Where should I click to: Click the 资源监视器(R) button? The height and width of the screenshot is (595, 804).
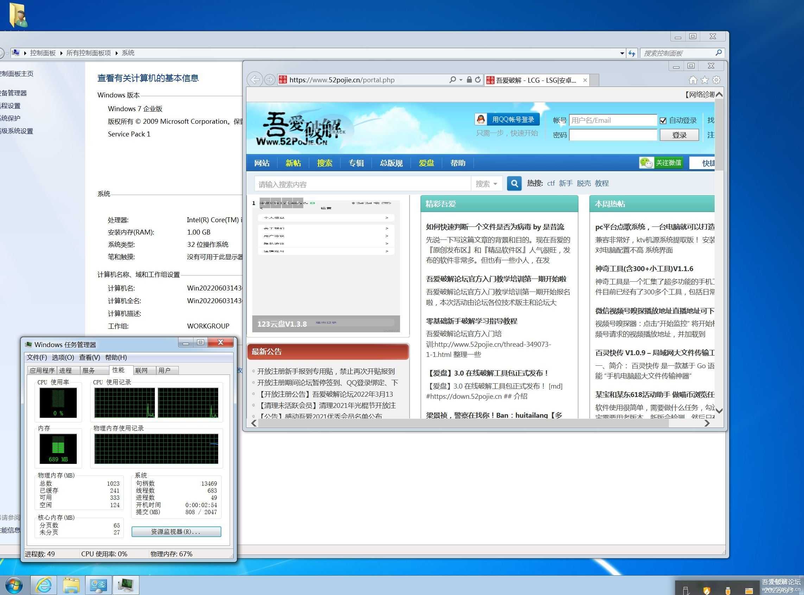176,532
